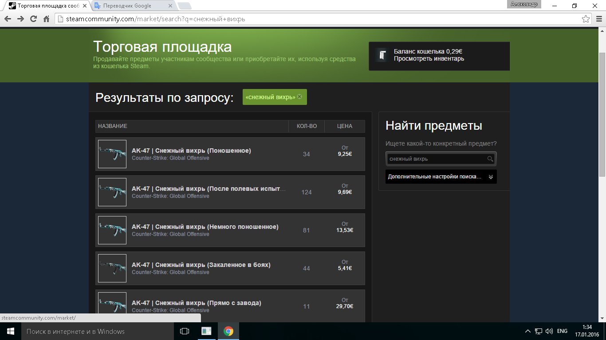The height and width of the screenshot is (340, 606).
Task: Open Task View on the taskbar
Action: pos(185,331)
